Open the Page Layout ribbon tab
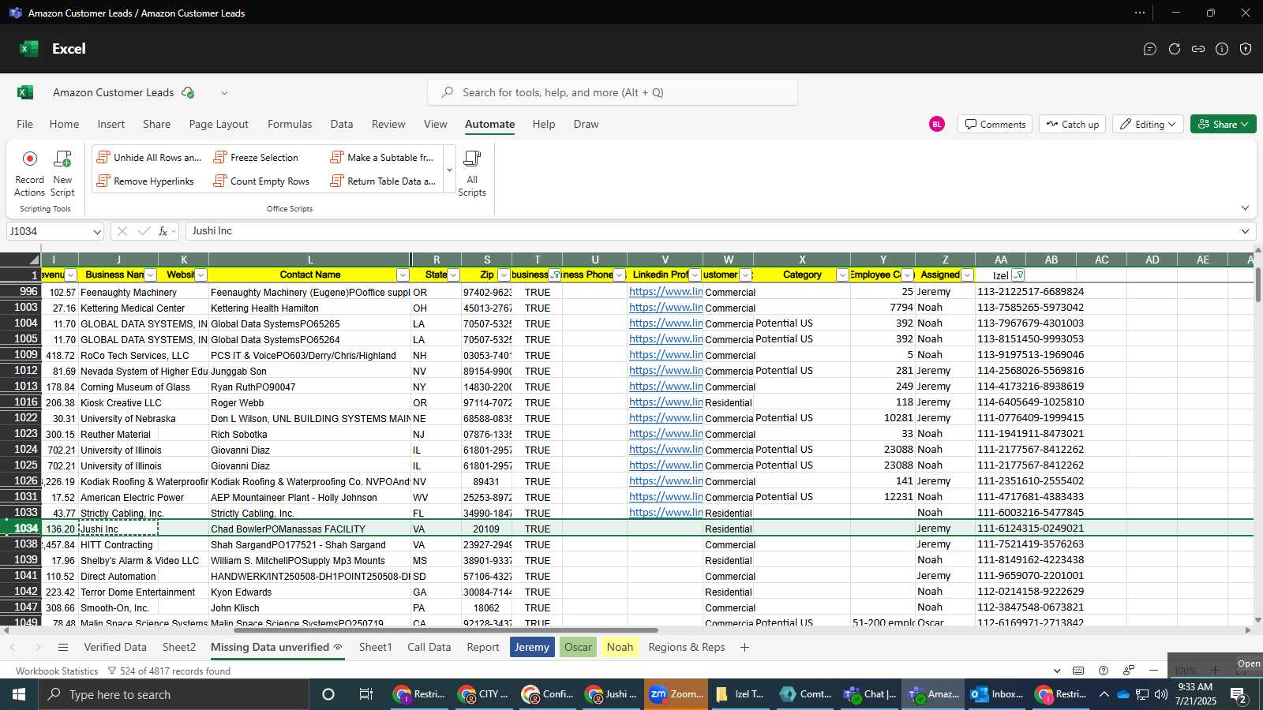This screenshot has width=1263, height=710. (x=219, y=124)
